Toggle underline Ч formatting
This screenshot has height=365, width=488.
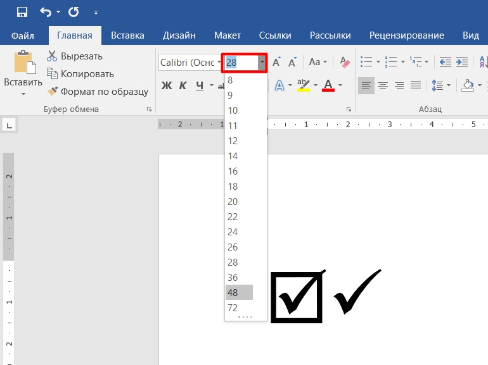pos(200,85)
